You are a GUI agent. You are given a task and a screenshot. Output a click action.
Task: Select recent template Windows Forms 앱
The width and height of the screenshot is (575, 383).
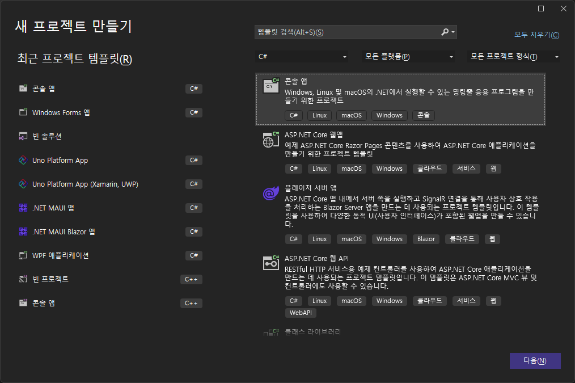point(111,112)
